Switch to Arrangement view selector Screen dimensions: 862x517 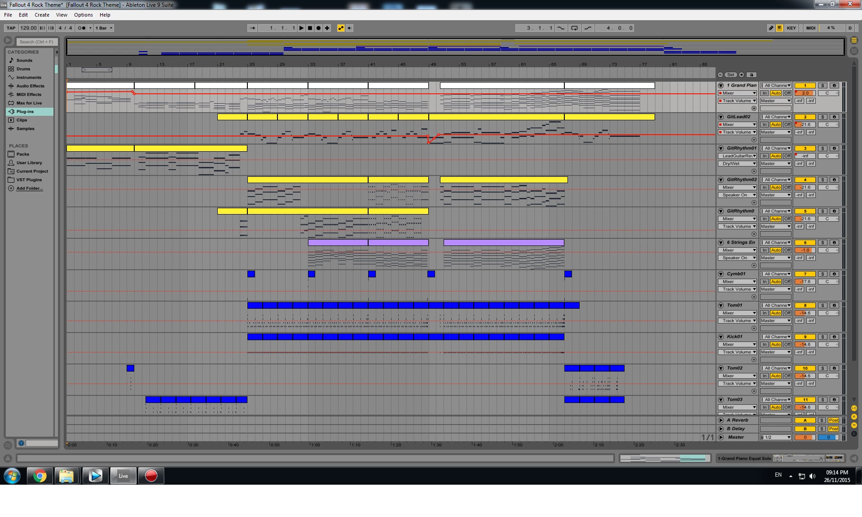(x=854, y=40)
